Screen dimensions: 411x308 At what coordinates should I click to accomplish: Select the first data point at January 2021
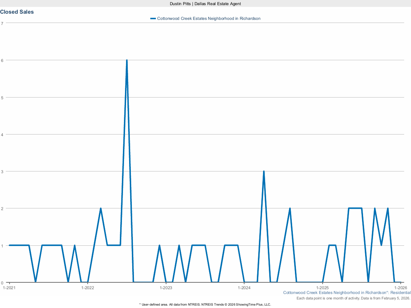(x=10, y=245)
